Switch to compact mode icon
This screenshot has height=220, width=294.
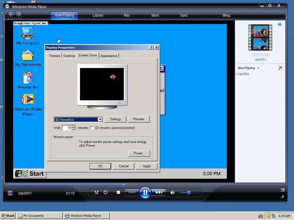coord(283,197)
